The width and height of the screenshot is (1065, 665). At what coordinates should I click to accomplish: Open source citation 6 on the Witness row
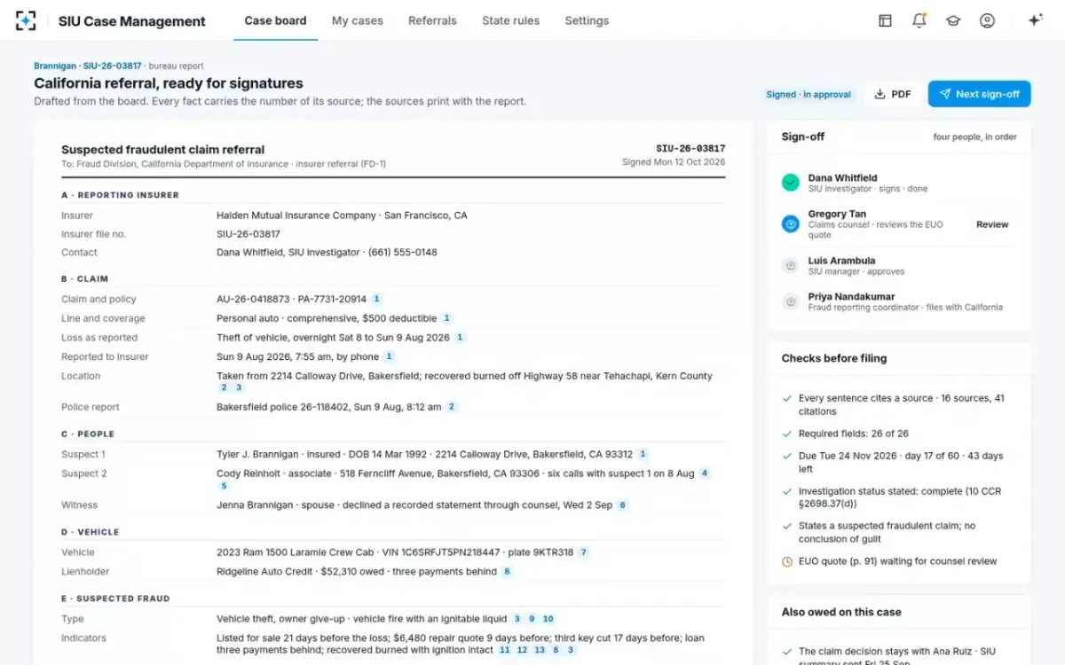(x=622, y=505)
